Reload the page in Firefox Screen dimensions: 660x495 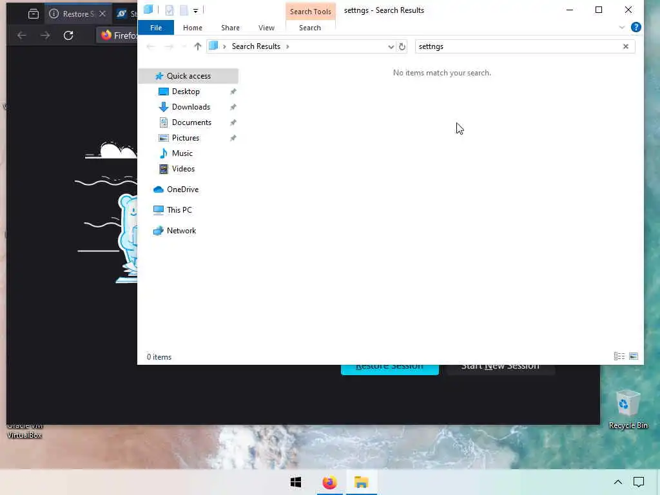[x=68, y=35]
